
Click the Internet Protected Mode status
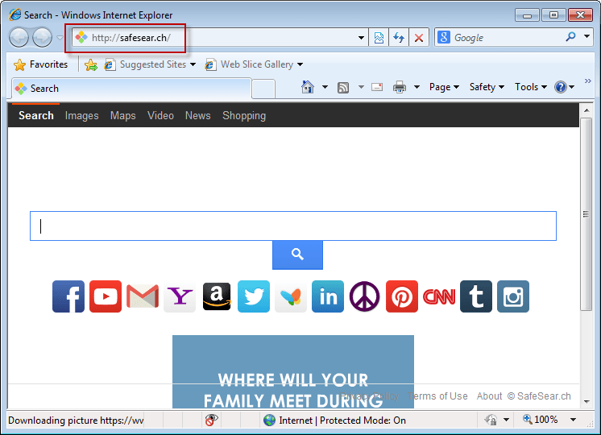click(x=334, y=420)
